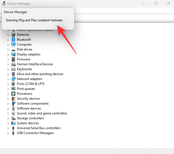Viewport: 174px width, 154px height.
Task: Click the Firmware chip icon
Action: [13, 59]
